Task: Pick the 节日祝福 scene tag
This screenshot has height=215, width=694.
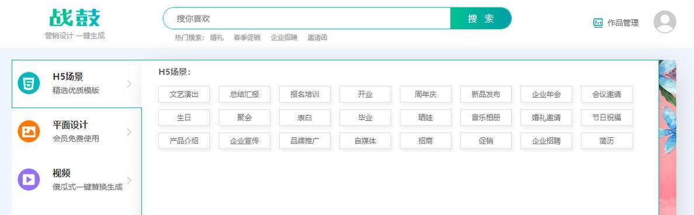Action: click(607, 117)
